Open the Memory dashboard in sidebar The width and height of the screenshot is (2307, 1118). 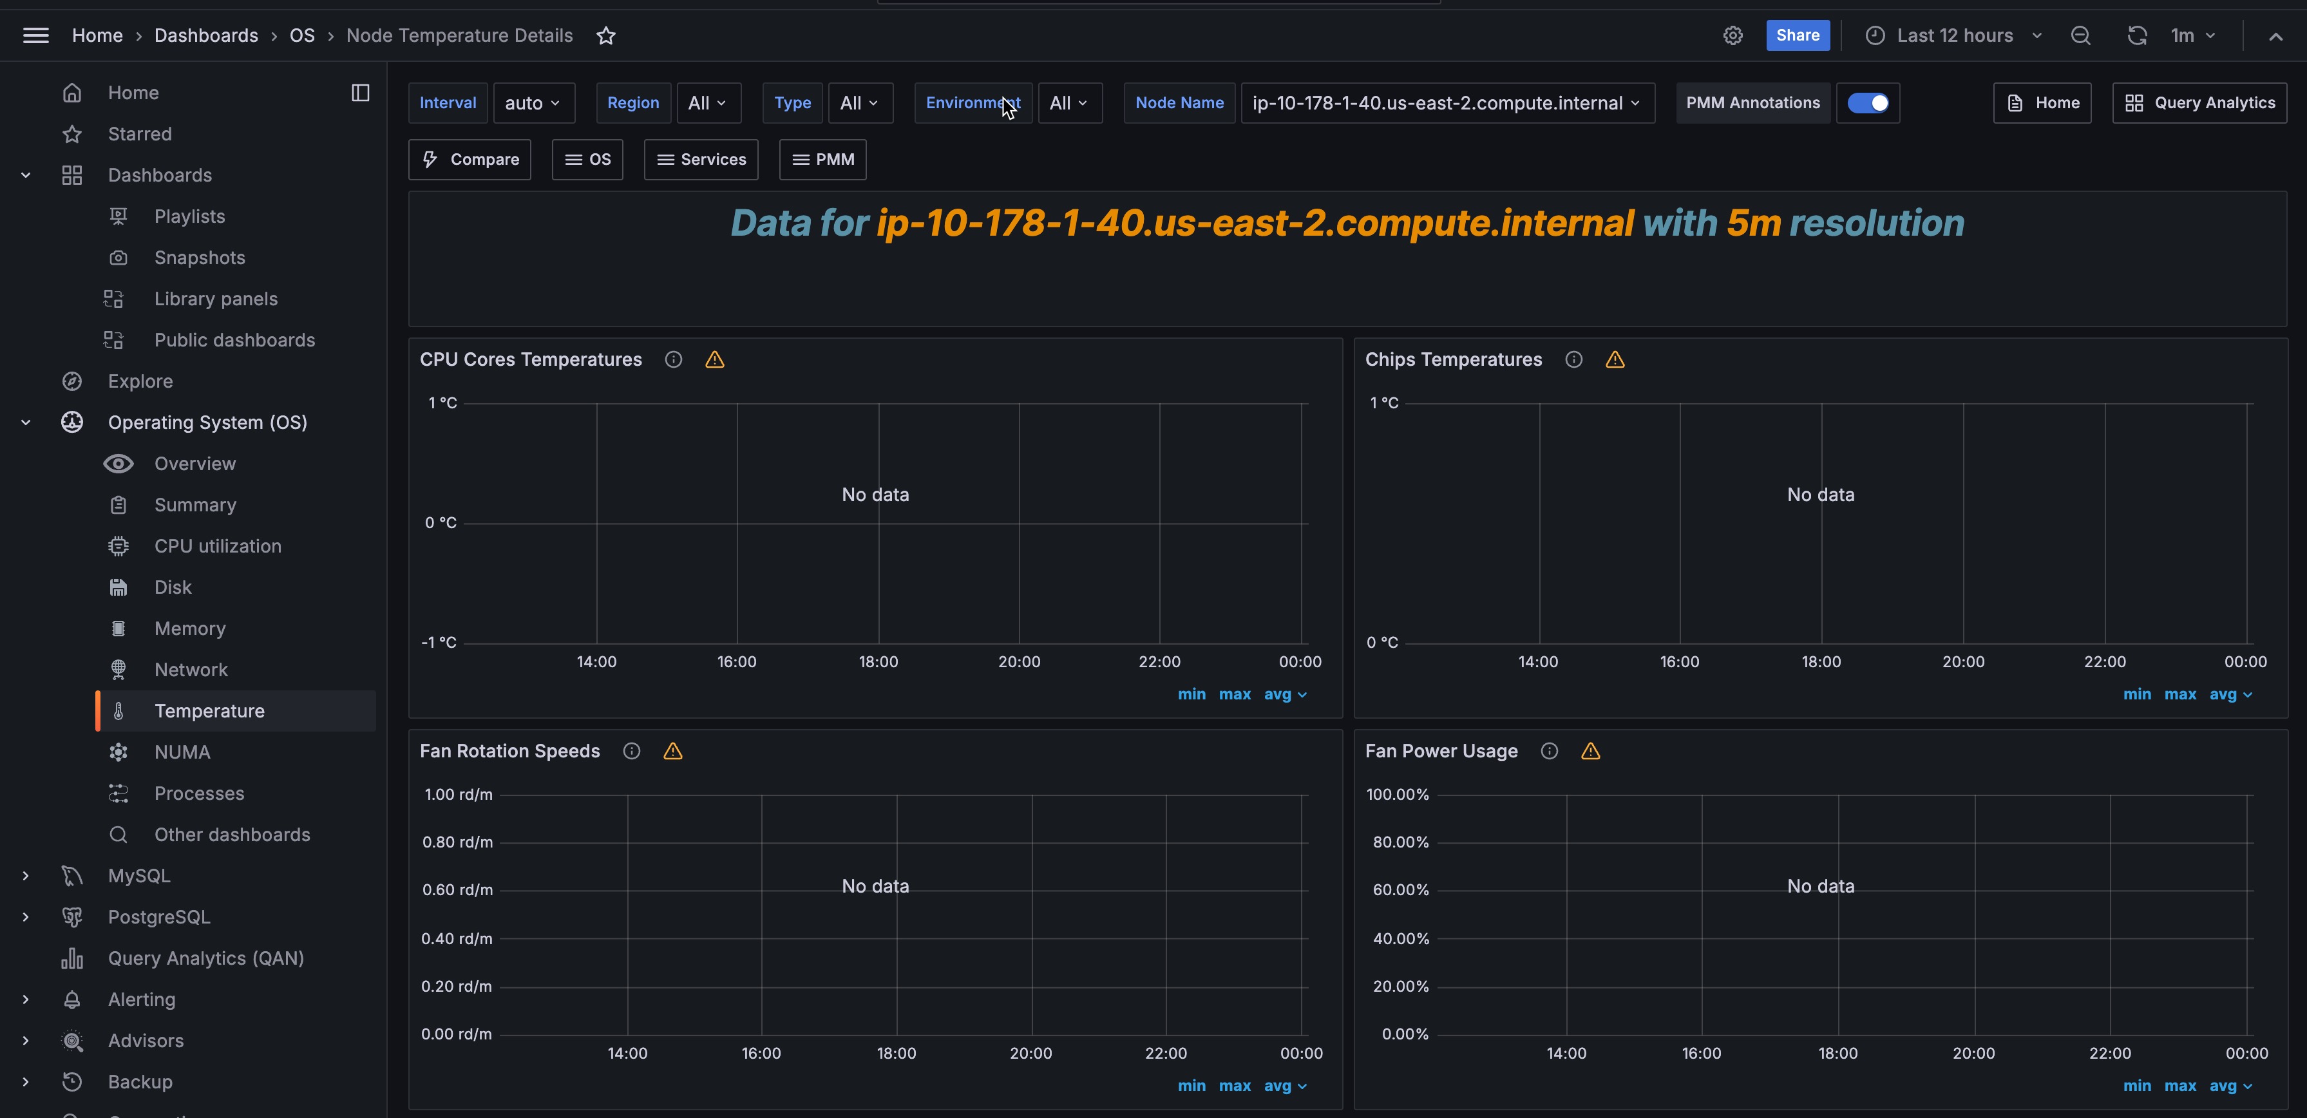coord(190,629)
